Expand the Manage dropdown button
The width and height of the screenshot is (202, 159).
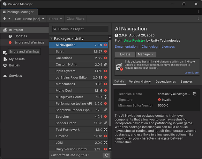(x=146, y=54)
